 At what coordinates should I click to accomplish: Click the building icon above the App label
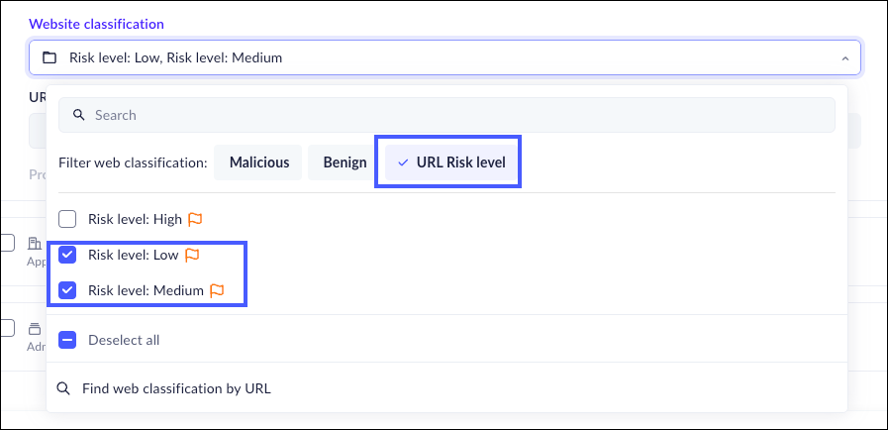[x=34, y=244]
